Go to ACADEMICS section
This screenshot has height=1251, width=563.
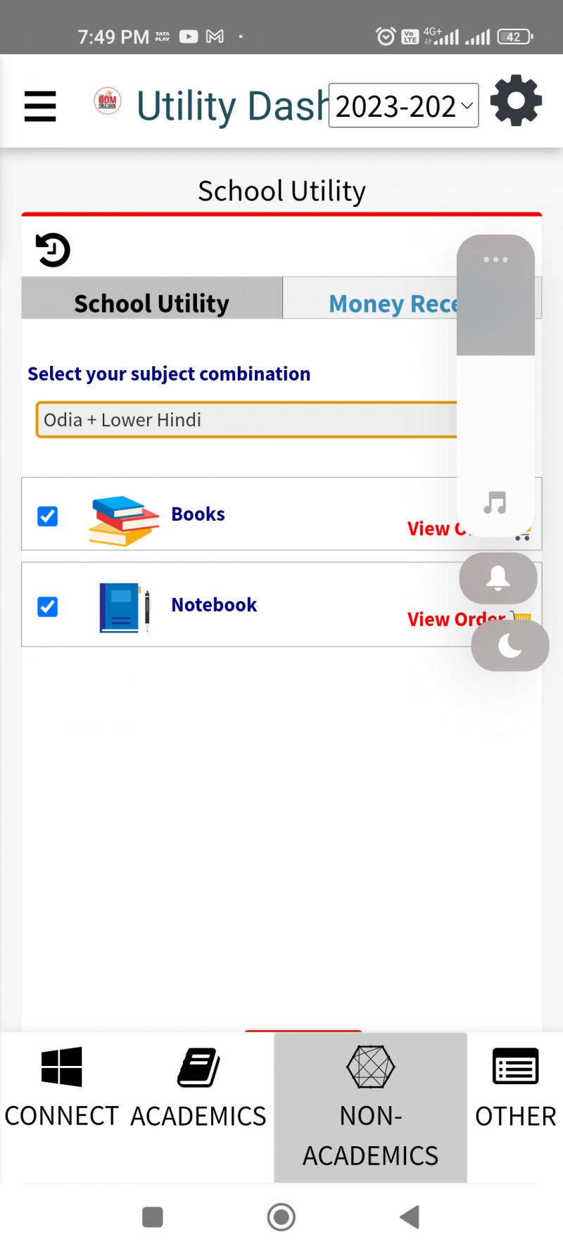point(198,1088)
